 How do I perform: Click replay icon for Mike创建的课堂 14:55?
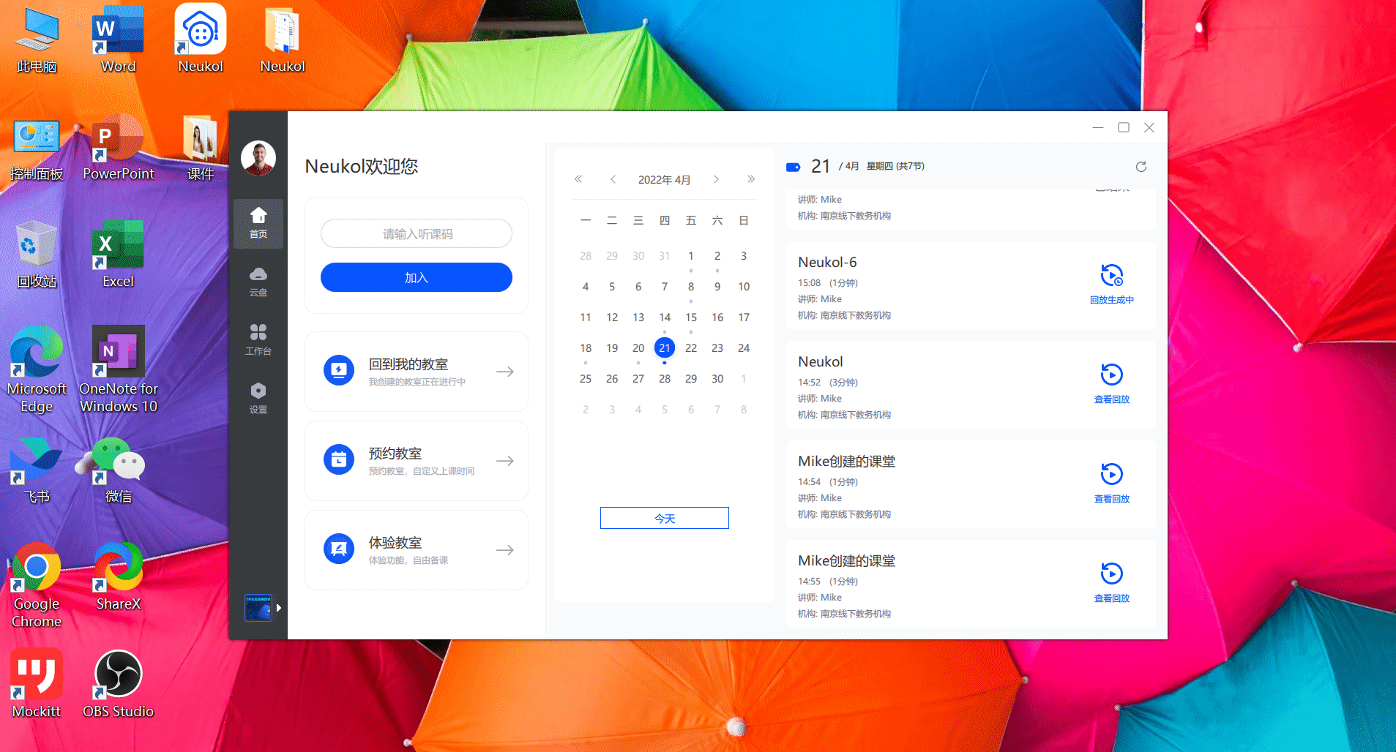click(1112, 574)
